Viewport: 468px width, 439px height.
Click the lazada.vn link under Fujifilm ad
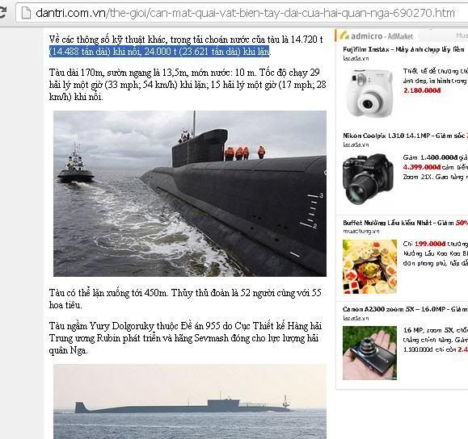click(x=356, y=58)
